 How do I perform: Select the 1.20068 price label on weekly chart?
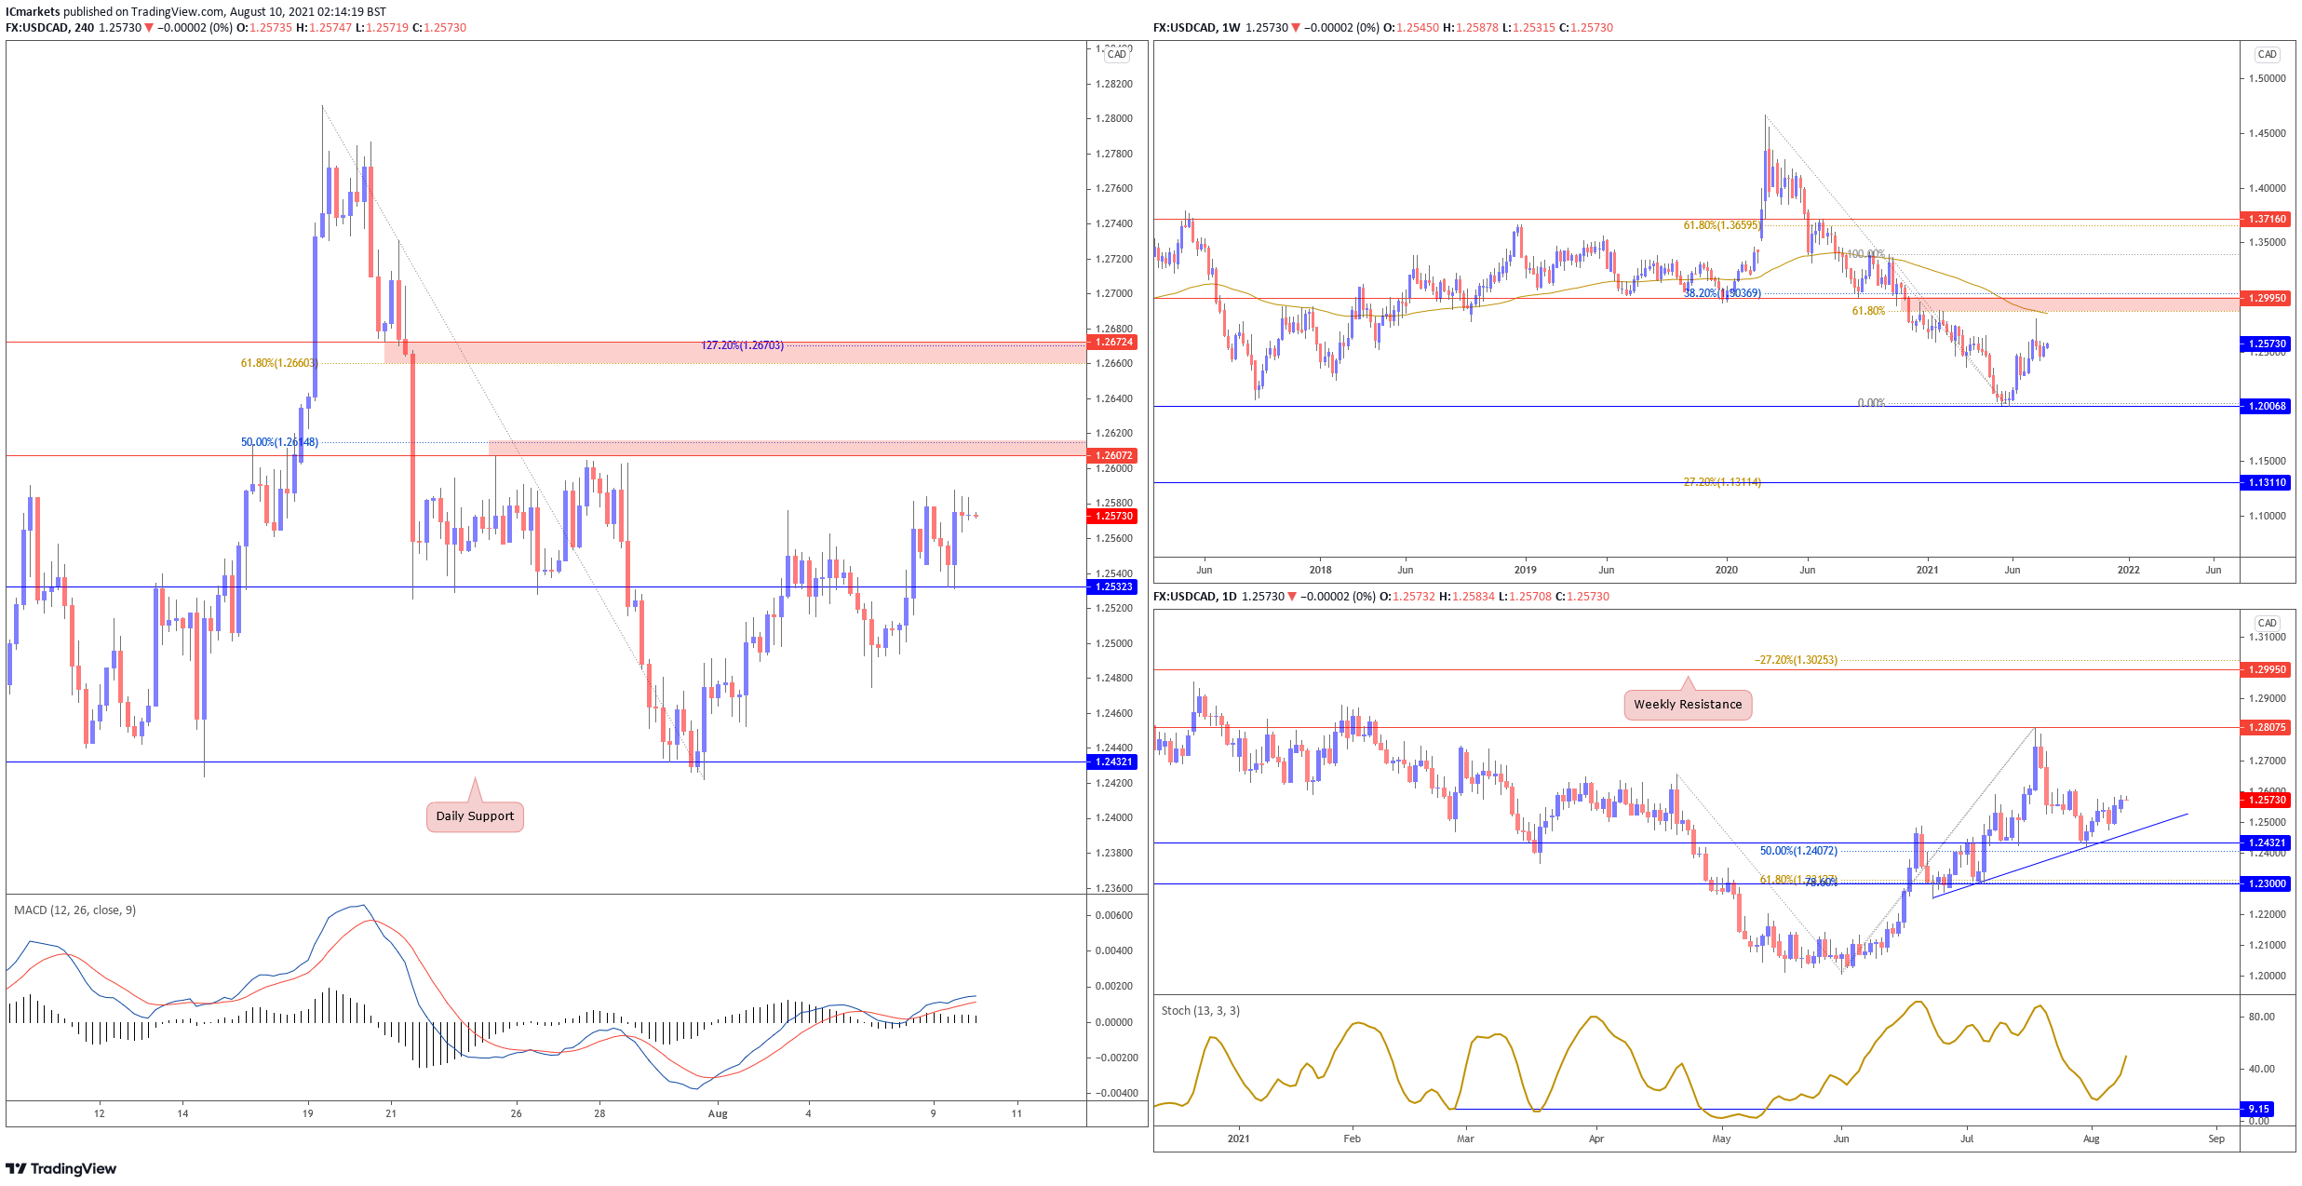click(2265, 406)
